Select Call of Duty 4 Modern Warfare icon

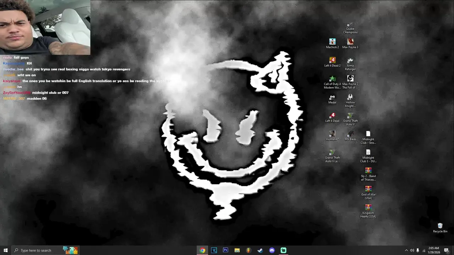pyautogui.click(x=332, y=82)
